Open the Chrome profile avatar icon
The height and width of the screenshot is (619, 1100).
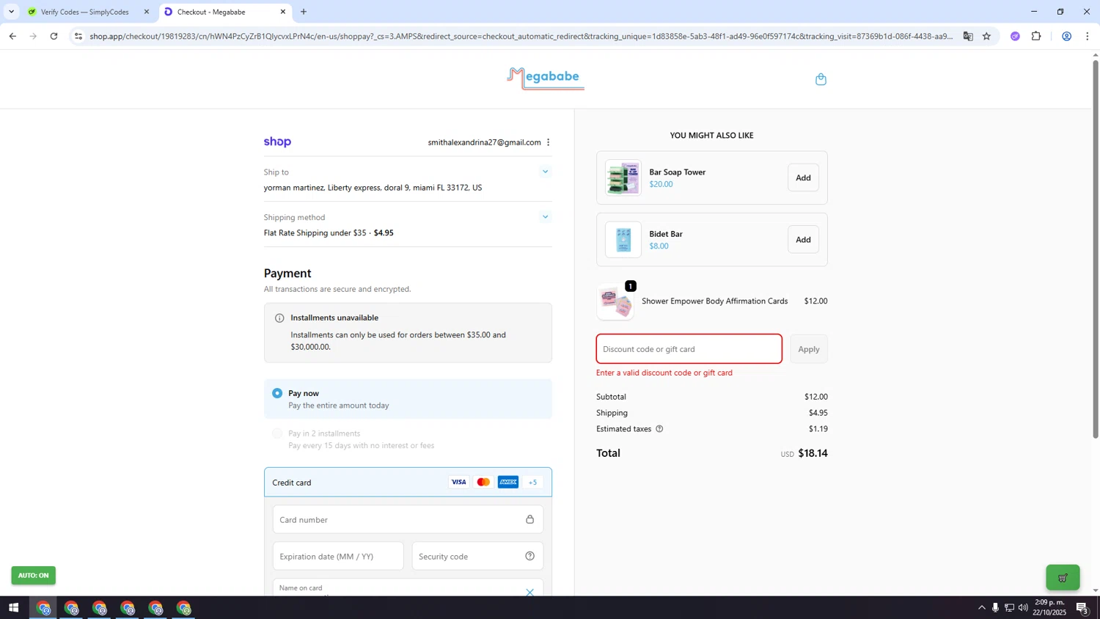click(1066, 36)
